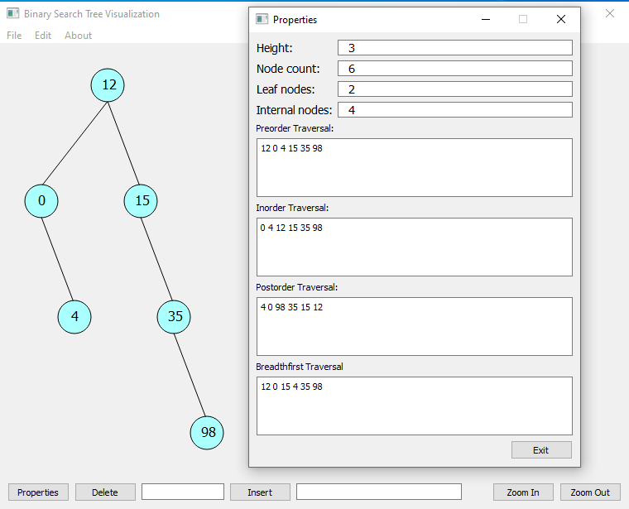Select root node 12 in the tree

[108, 85]
